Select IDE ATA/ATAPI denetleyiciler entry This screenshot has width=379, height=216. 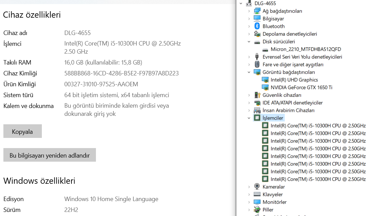[x=292, y=103]
